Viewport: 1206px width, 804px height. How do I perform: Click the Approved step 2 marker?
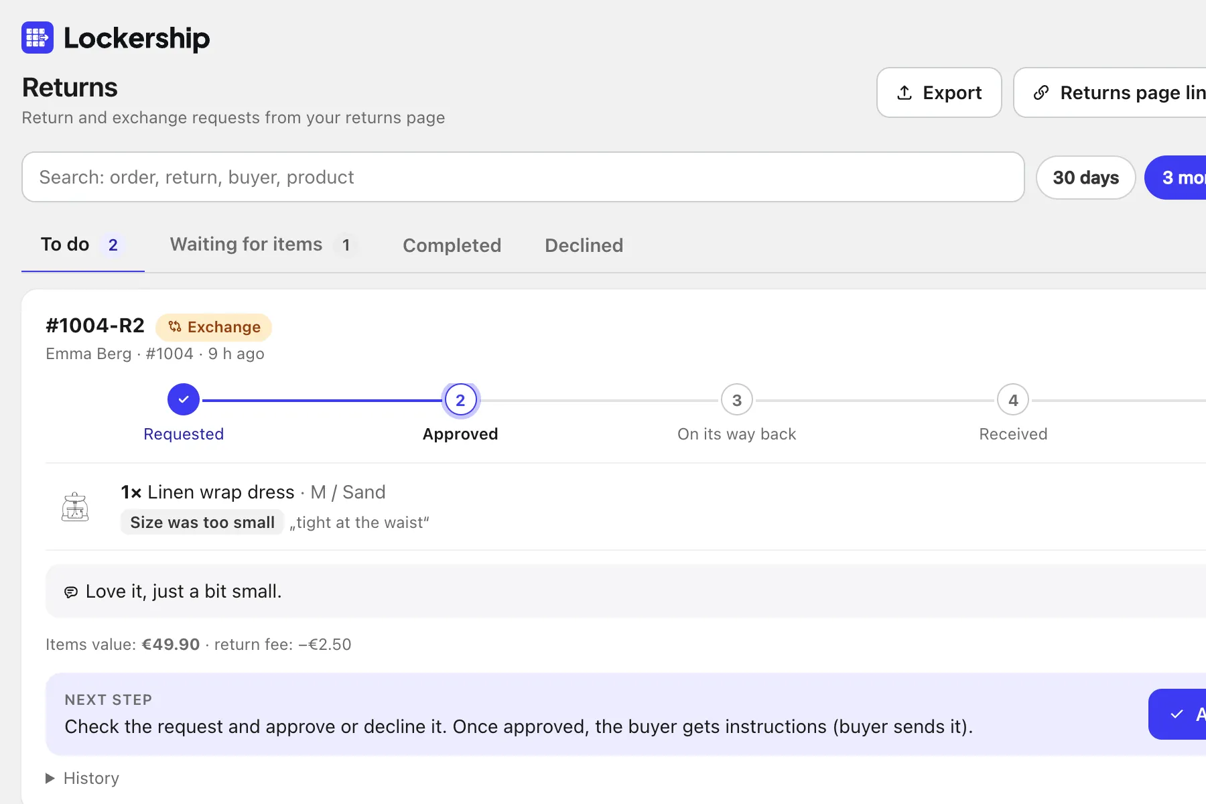click(x=460, y=400)
